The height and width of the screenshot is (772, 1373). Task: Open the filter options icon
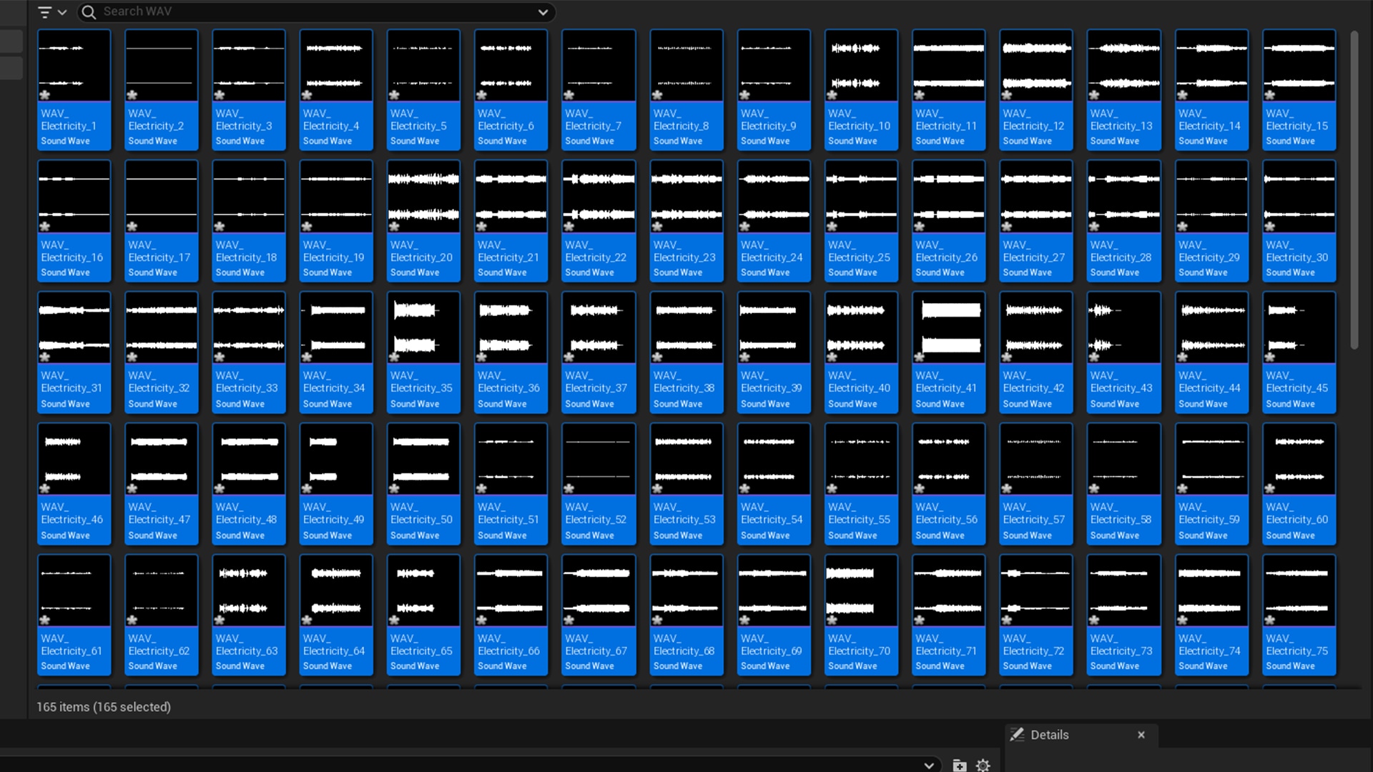tap(44, 12)
